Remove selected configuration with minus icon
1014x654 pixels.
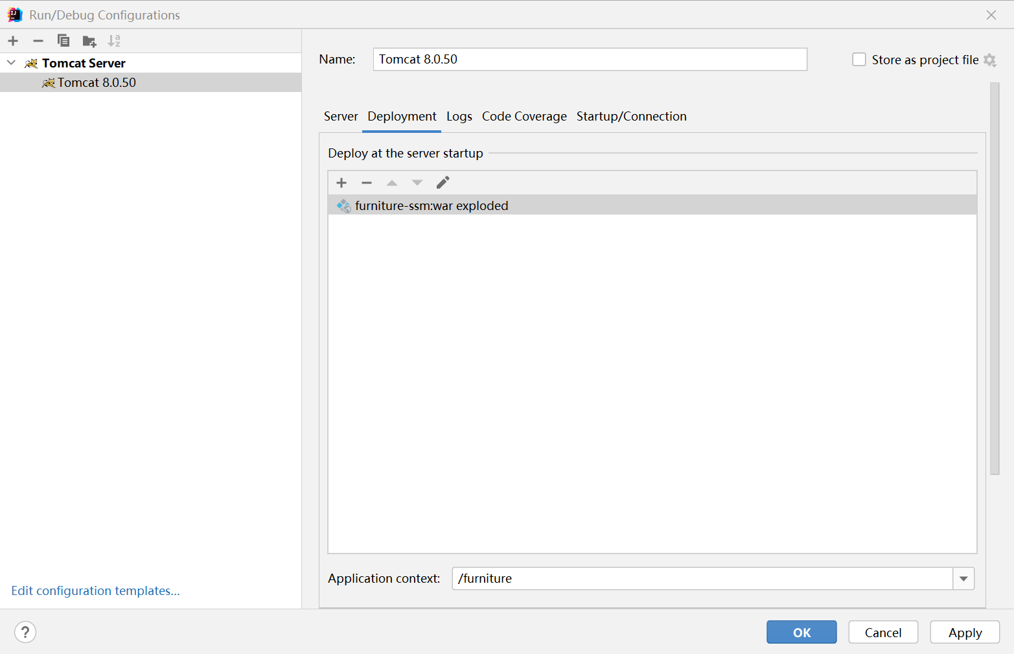coord(38,41)
